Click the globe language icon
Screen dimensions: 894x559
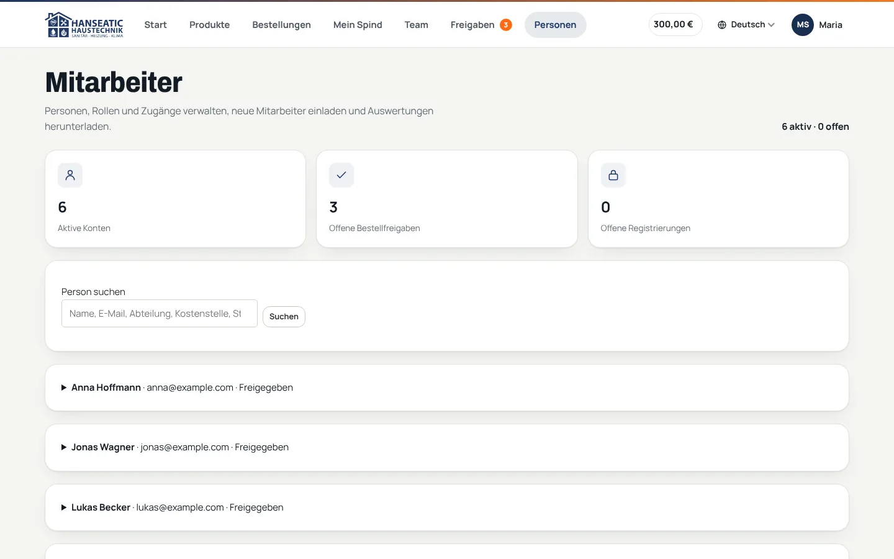click(722, 25)
